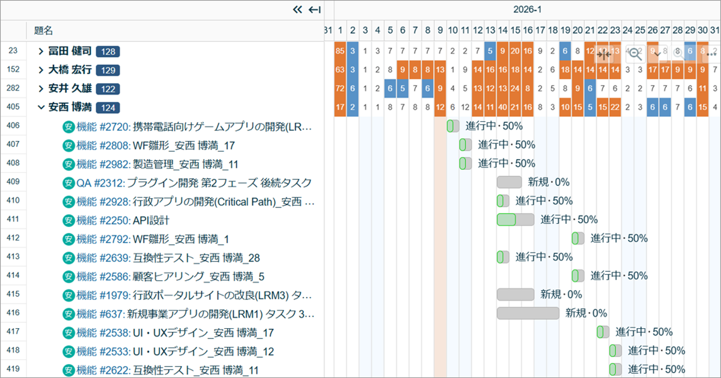The height and width of the screenshot is (378, 721).
Task: Click the avatar icon beside 機能 #2720
Action: coord(69,127)
